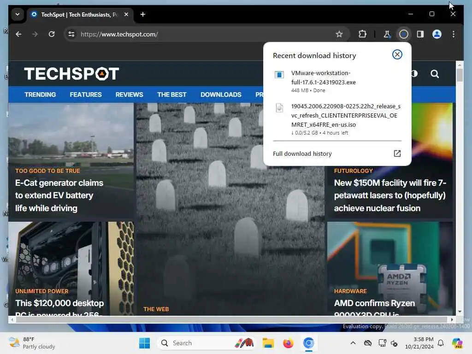Open the REVIEWS nav item
This screenshot has width=472, height=354.
coord(129,94)
